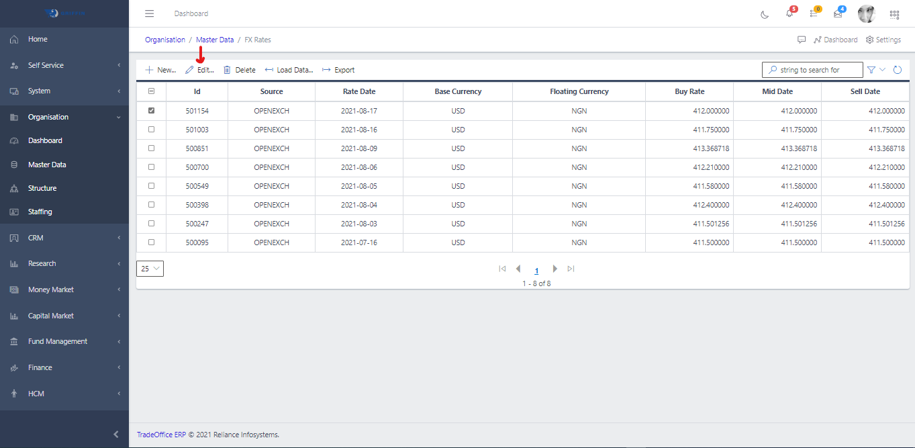Viewport: 915px width, 448px height.
Task: Select the checkbox for row 501003
Action: coord(151,130)
